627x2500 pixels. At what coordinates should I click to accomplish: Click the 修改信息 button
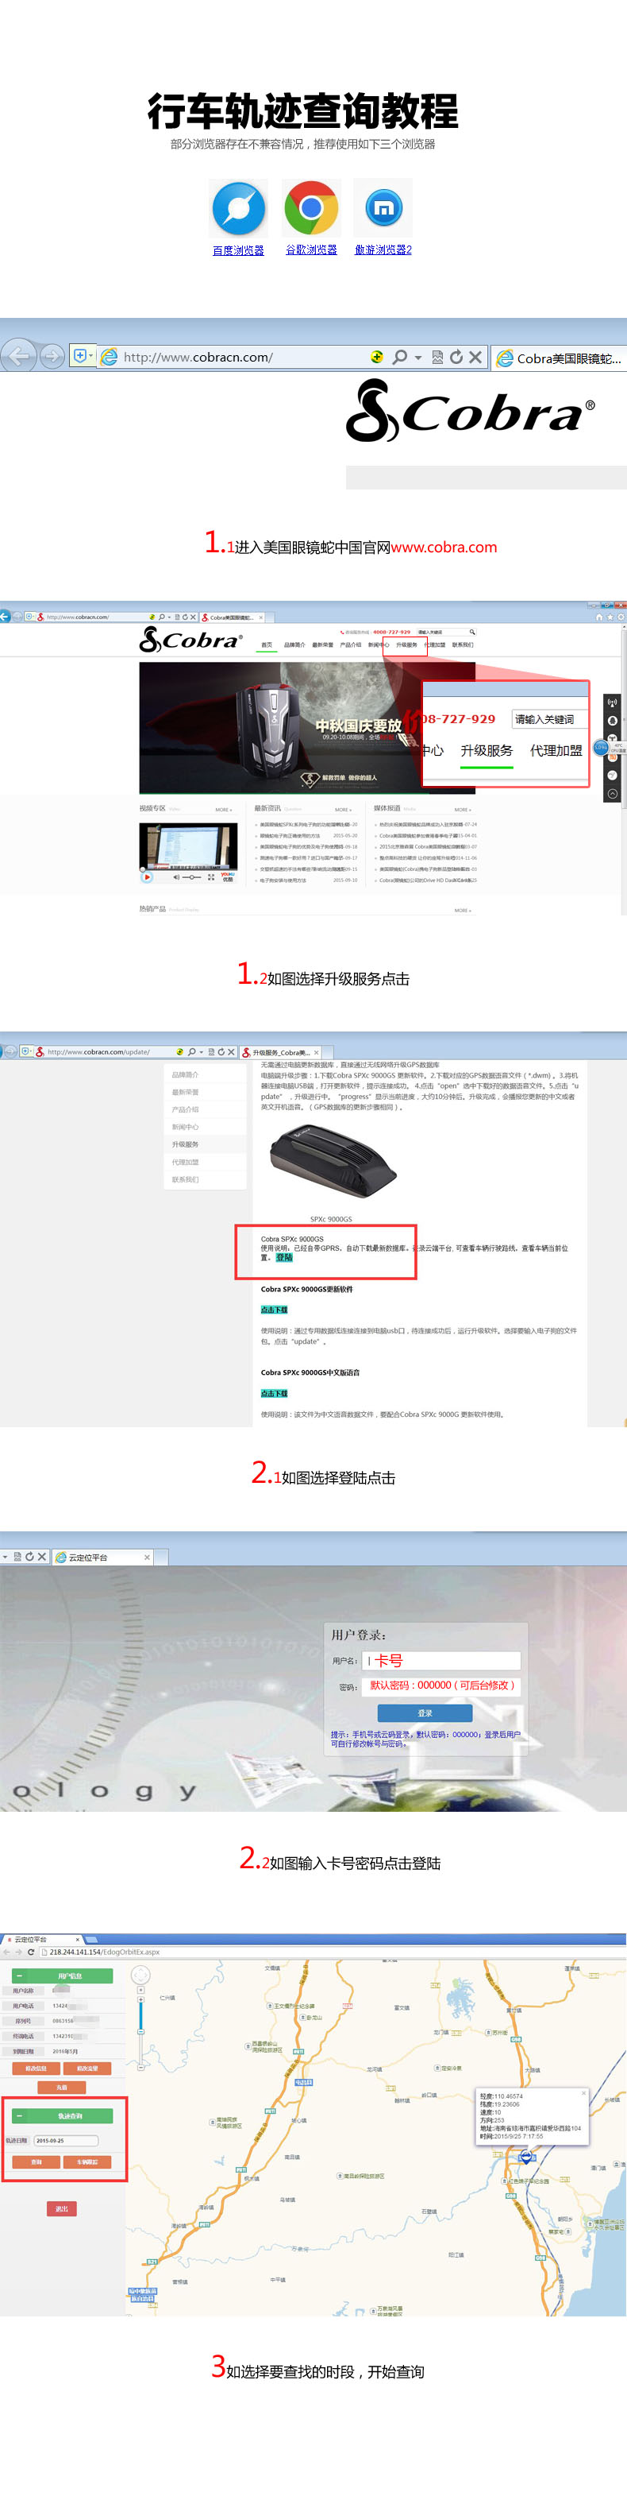36,2068
